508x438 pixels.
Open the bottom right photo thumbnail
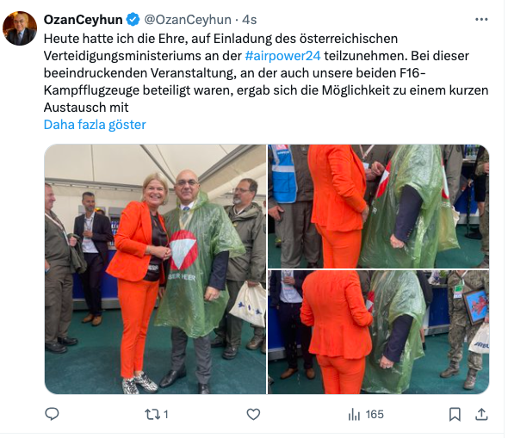pos(378,332)
